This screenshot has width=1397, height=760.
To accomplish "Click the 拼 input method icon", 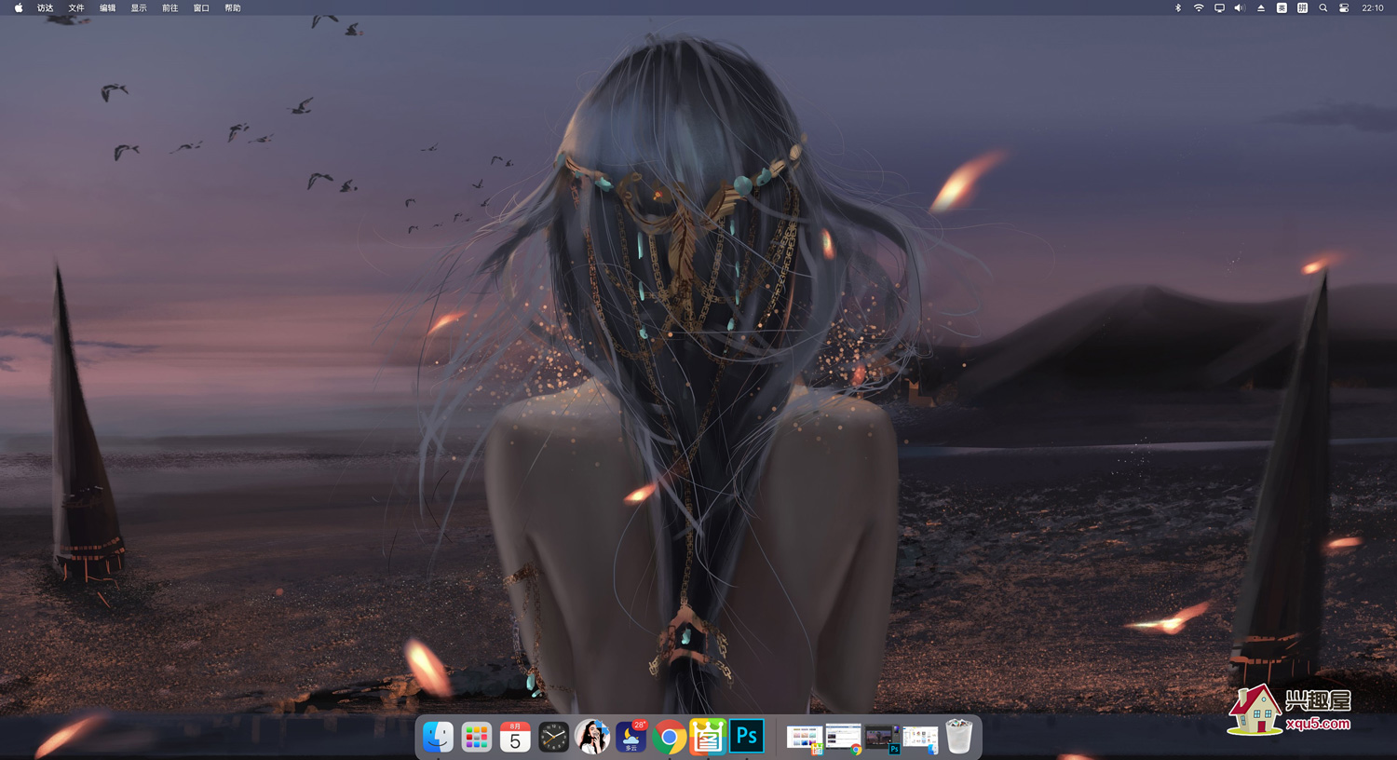I will click(x=1302, y=7).
